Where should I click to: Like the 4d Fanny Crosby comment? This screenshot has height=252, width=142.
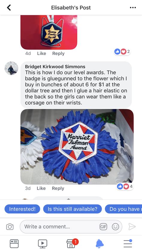tap(42, 53)
